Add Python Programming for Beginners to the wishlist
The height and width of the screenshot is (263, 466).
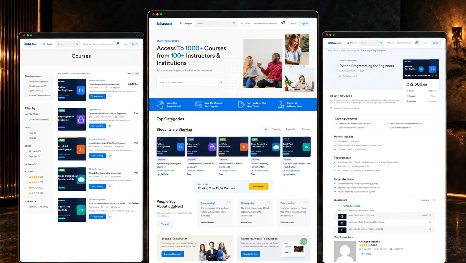pyautogui.click(x=110, y=96)
